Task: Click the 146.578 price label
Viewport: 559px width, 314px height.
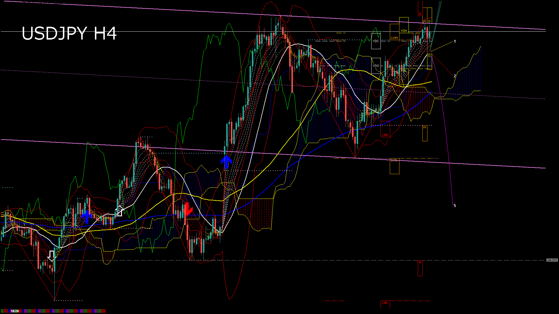Action: coord(552,260)
